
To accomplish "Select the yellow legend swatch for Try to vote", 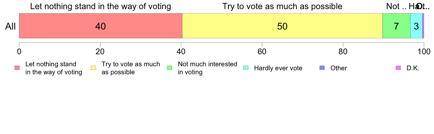I will 94,68.
